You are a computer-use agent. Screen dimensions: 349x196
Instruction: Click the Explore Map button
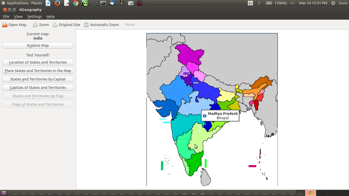(x=38, y=45)
